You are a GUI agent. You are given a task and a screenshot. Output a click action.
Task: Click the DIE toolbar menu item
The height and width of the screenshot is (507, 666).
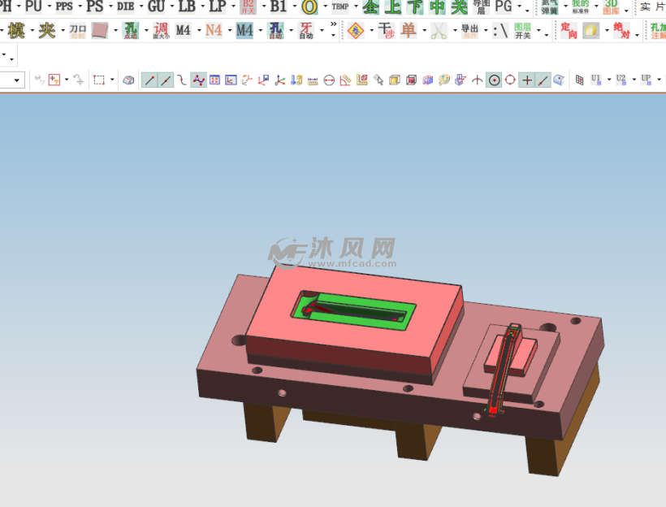point(125,7)
